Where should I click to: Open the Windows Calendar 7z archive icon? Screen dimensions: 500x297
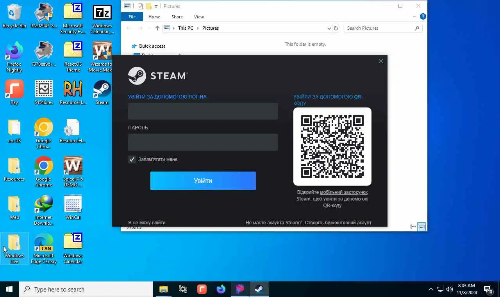[x=102, y=19]
